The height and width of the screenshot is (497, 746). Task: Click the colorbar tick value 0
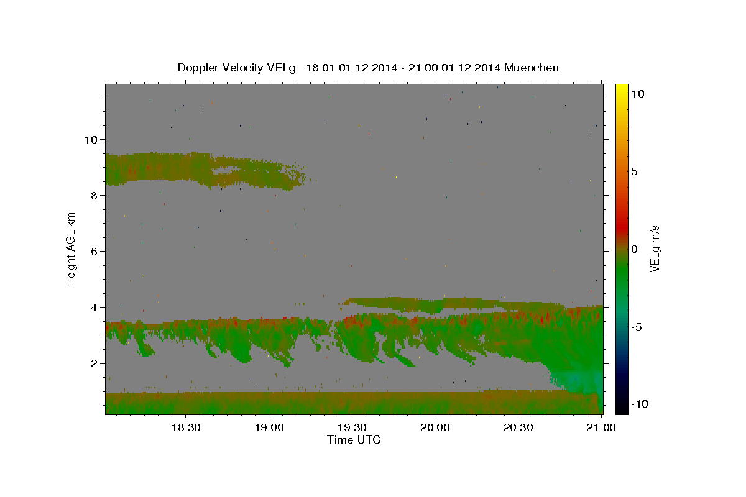click(x=634, y=249)
